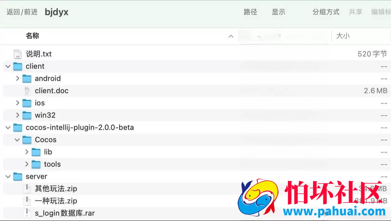Select the lib folder name
This screenshot has height=221, width=391.
pos(48,152)
